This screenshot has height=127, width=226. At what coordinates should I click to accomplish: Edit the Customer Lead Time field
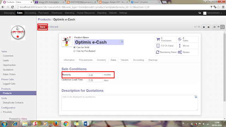click(x=95, y=80)
